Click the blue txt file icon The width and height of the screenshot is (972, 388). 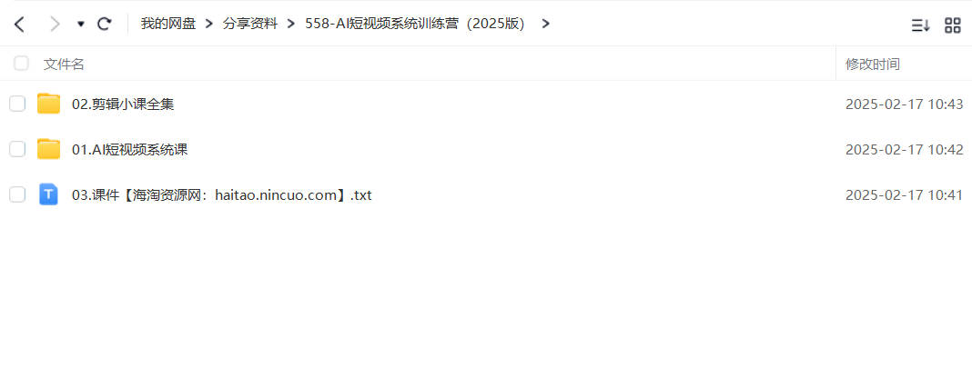point(48,194)
